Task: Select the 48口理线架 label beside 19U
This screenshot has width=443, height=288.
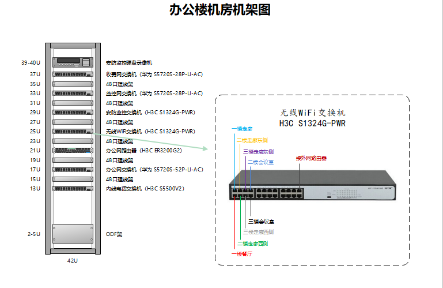Action: [x=119, y=160]
